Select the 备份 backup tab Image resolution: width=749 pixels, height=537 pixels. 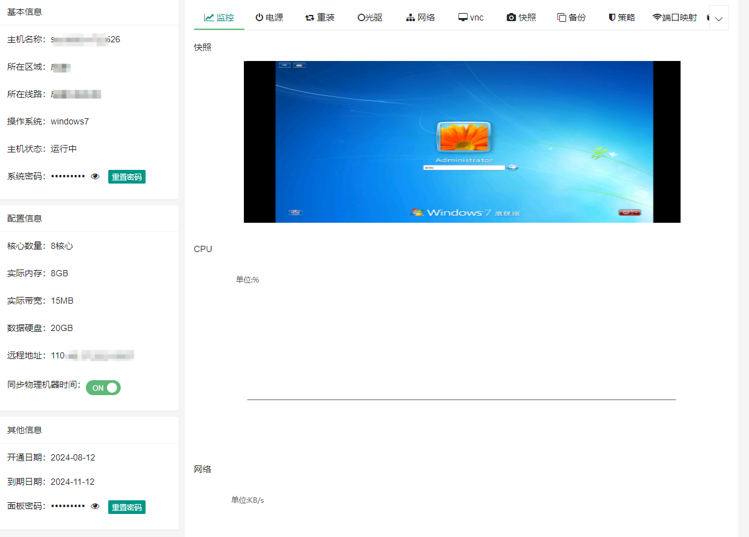[572, 17]
